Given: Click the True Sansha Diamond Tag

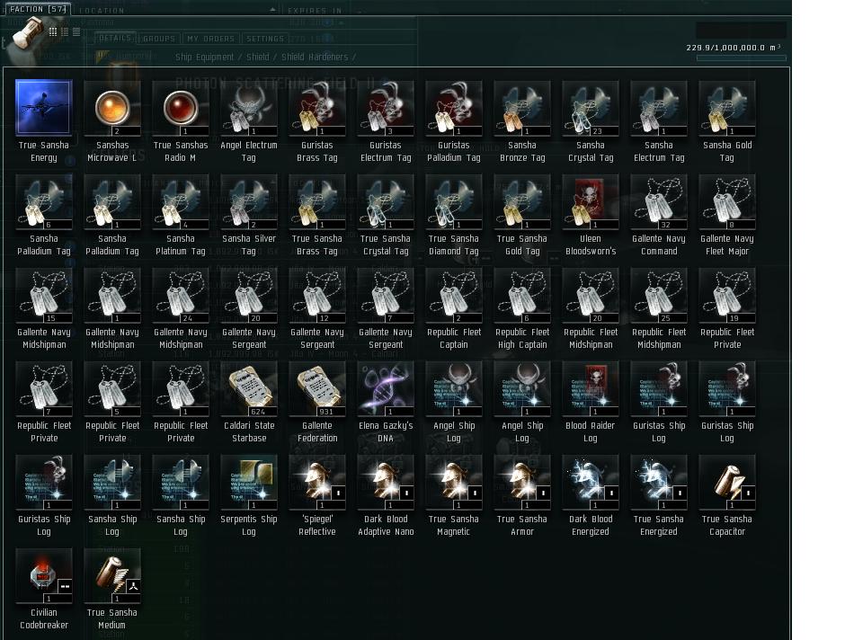Looking at the screenshot, I should coord(453,201).
